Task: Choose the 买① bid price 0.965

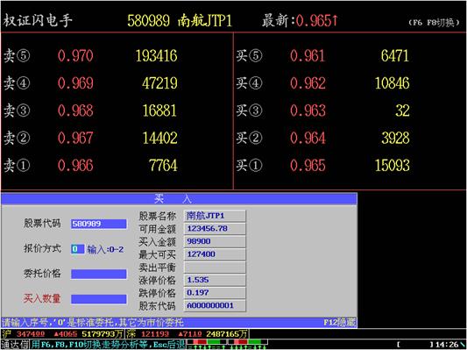Action: [x=308, y=166]
